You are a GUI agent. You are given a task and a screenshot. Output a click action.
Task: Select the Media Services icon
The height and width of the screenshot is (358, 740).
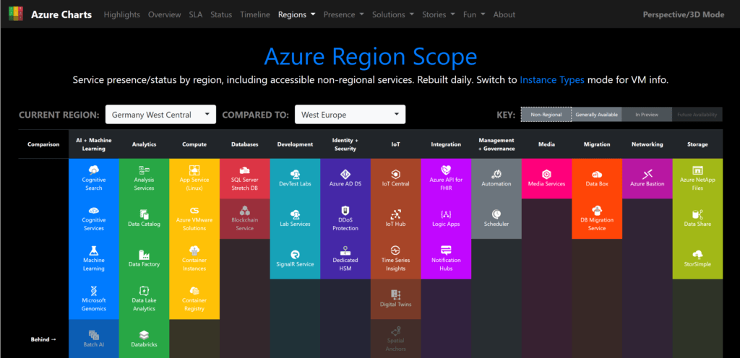click(x=546, y=174)
